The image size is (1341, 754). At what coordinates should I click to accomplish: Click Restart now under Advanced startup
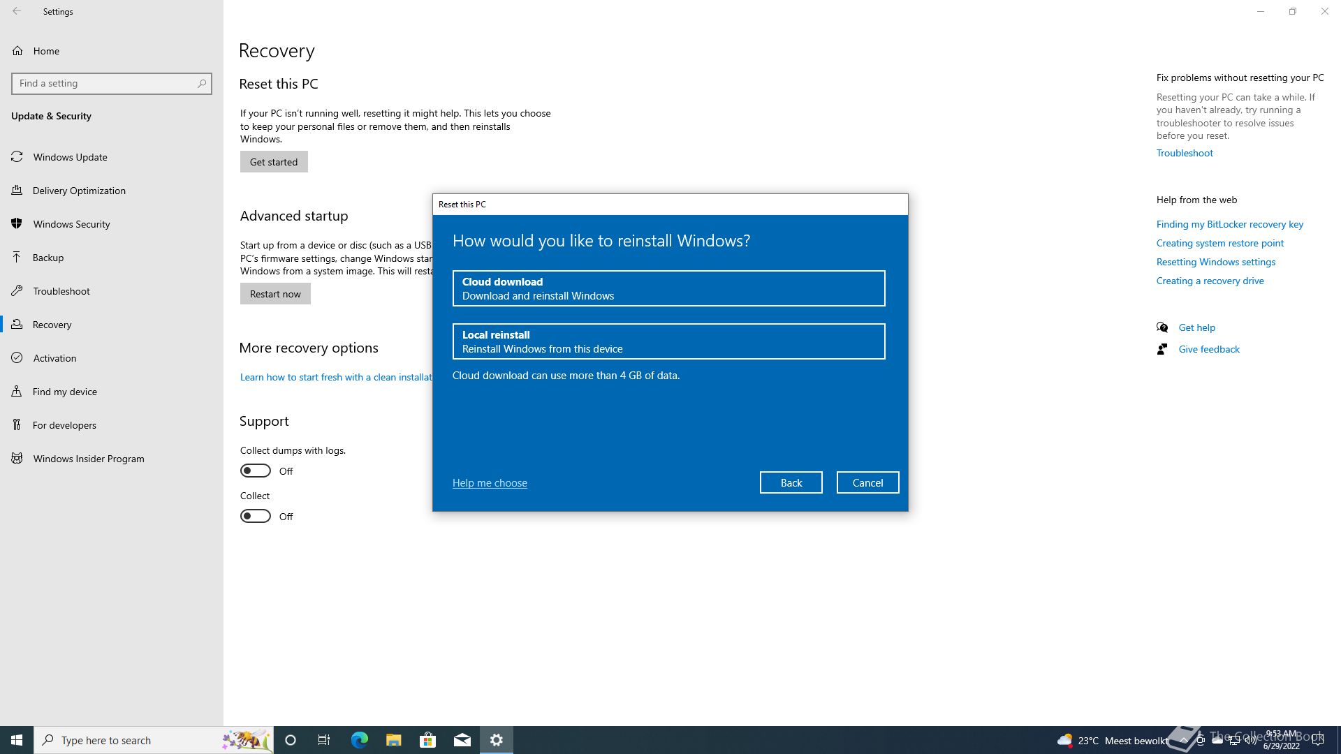pyautogui.click(x=275, y=294)
